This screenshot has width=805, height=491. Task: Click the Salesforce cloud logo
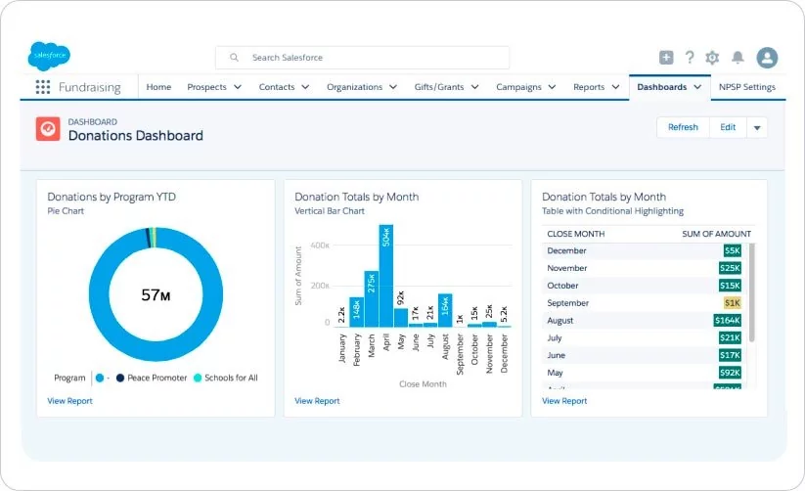49,56
